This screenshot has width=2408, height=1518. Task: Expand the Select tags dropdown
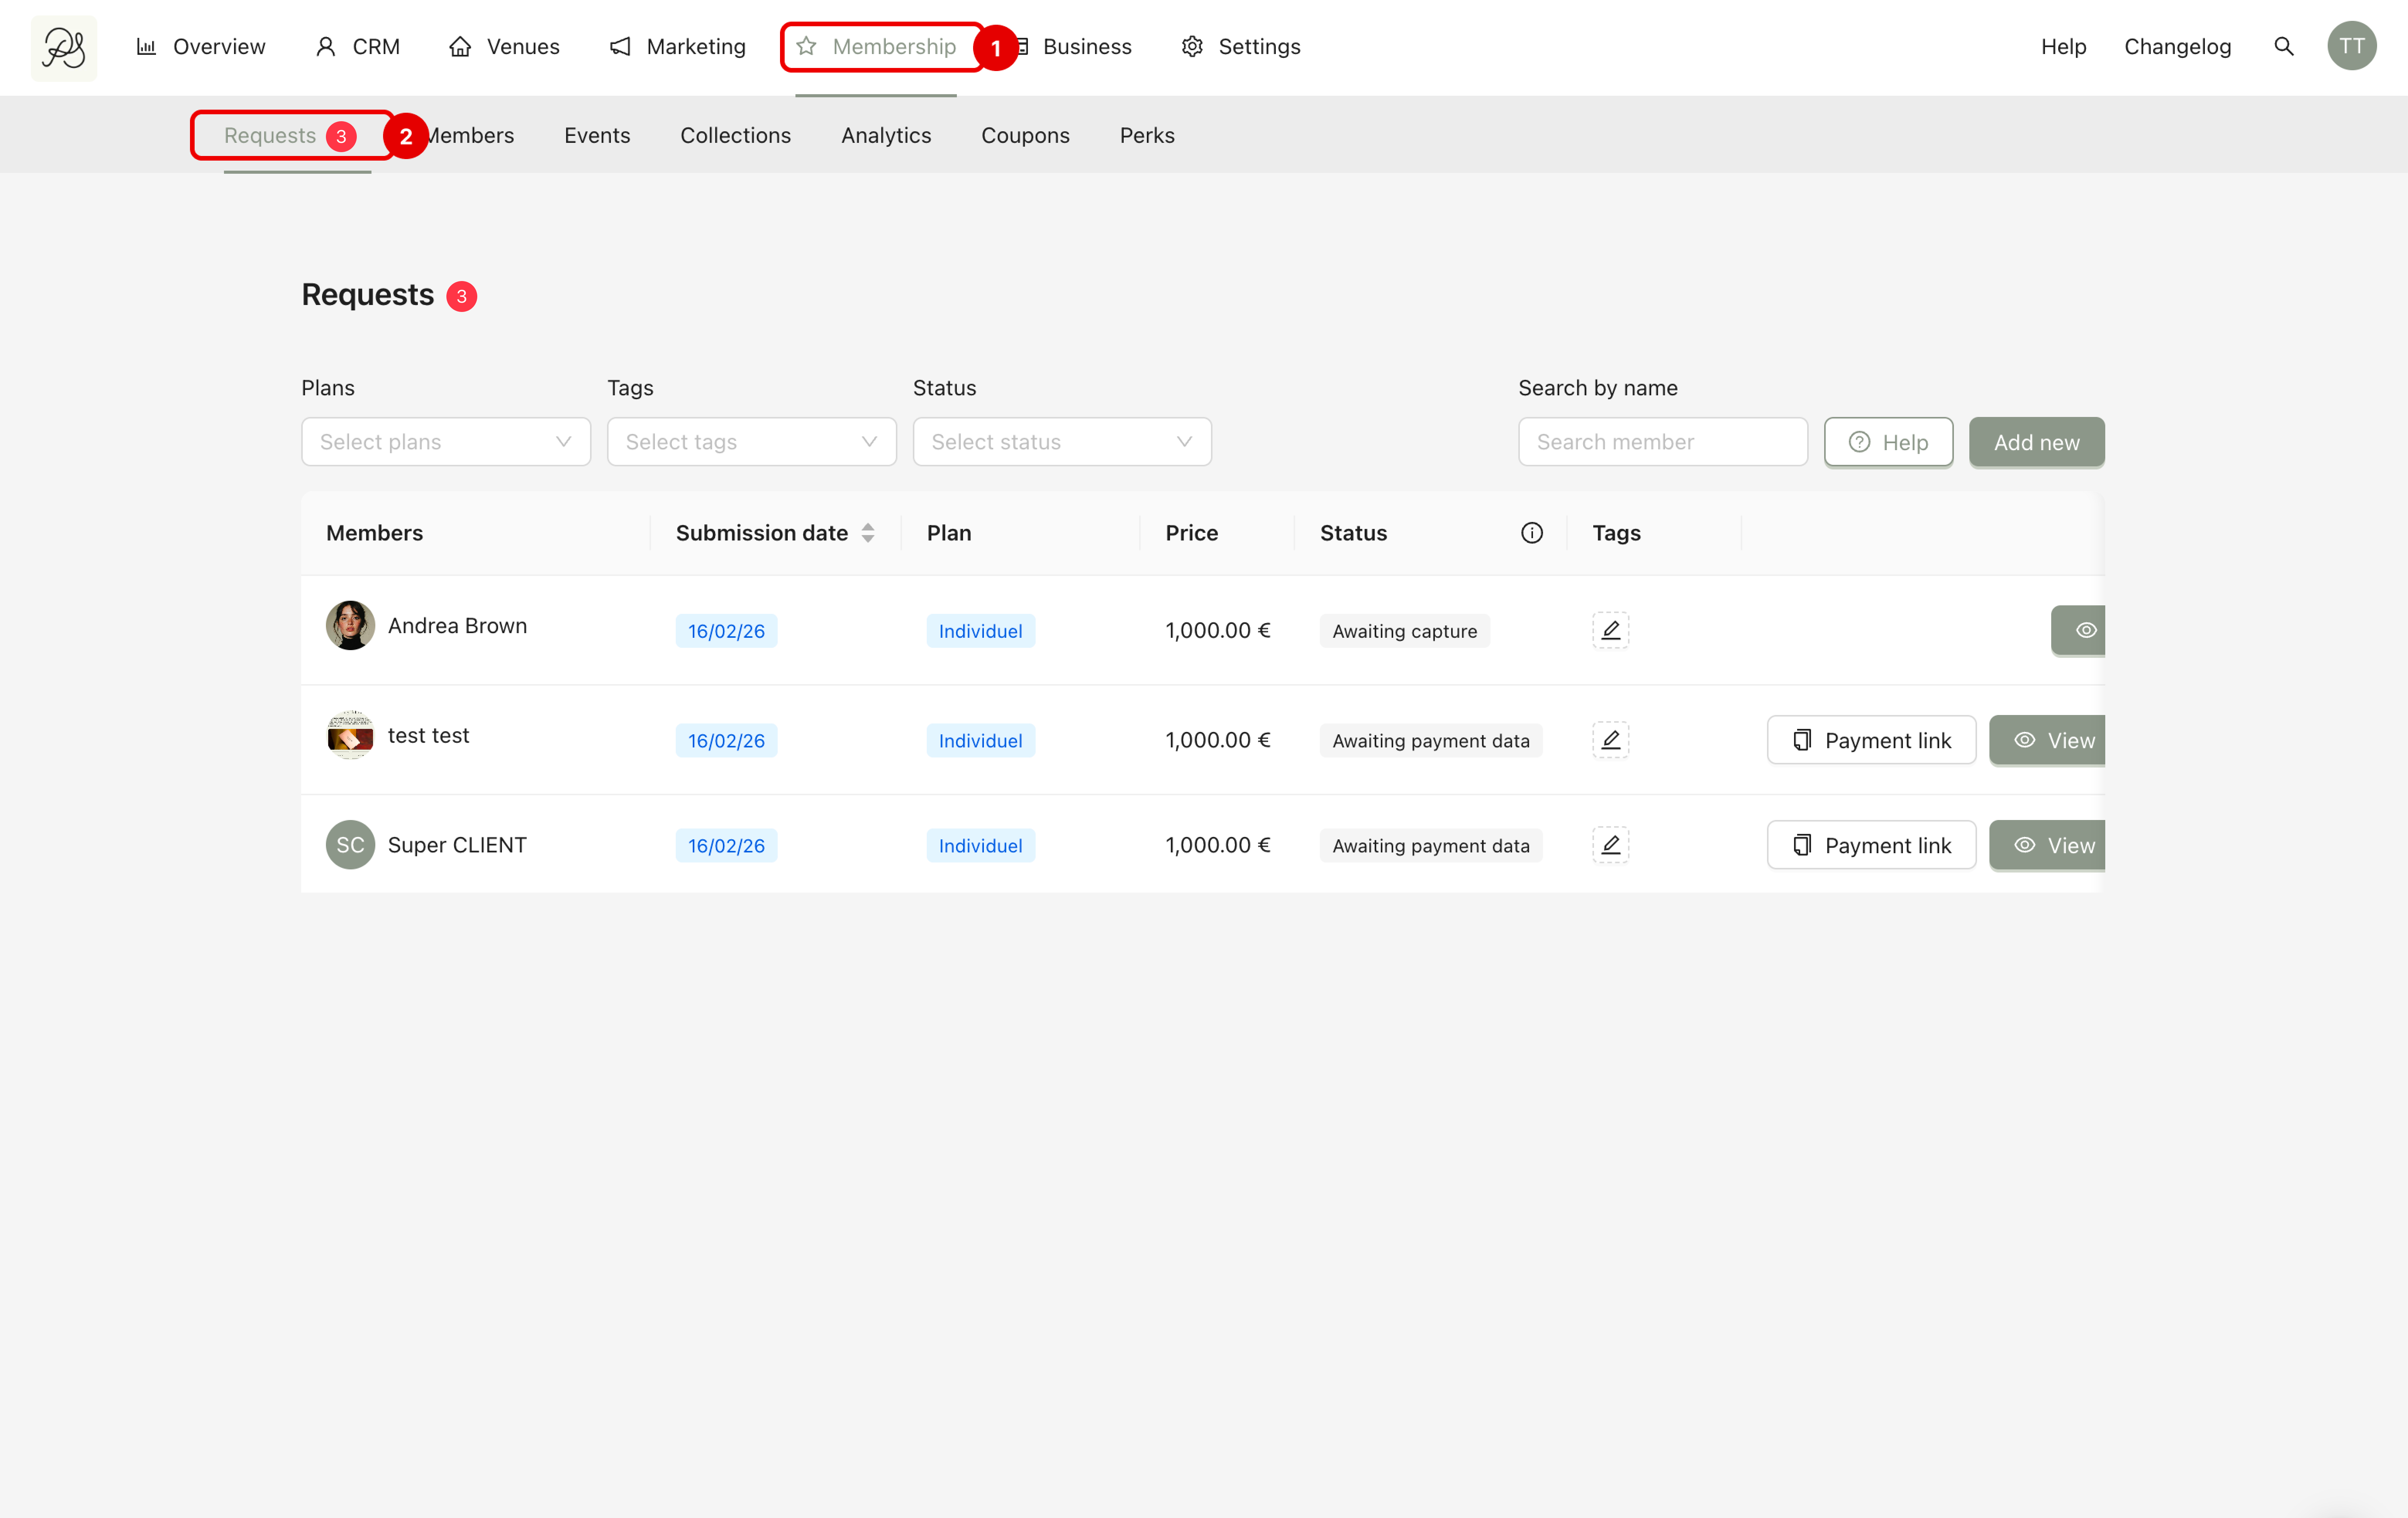point(751,442)
